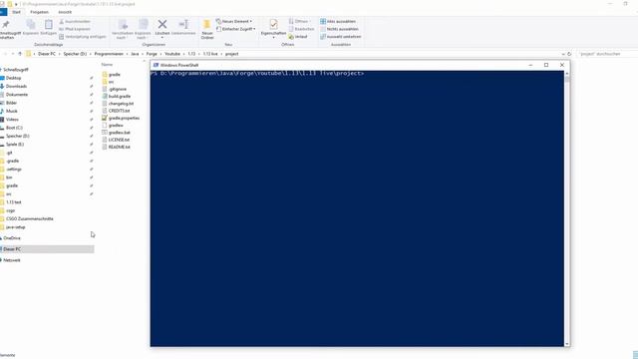
Task: Open Downloads in the navigation pane
Action: coord(16,87)
